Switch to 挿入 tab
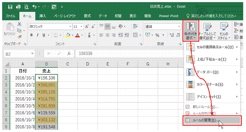 43,16
